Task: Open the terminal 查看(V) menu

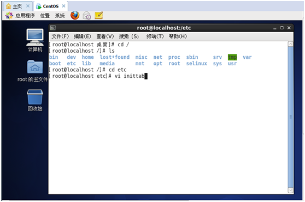Action: tap(105, 36)
